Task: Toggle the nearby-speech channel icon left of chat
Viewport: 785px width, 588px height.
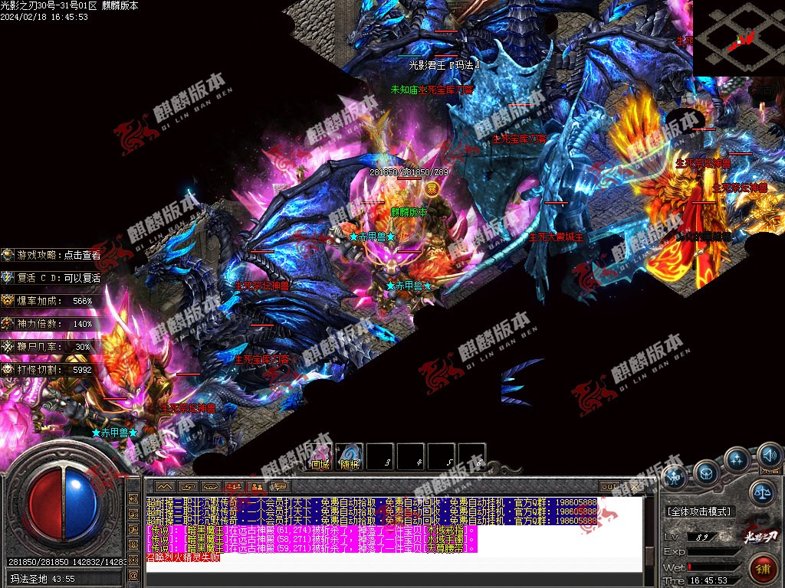Action: [133, 498]
